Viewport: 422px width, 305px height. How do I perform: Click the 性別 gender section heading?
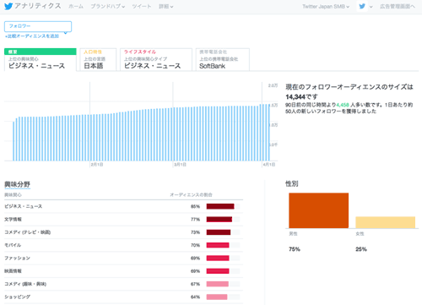[x=292, y=183]
